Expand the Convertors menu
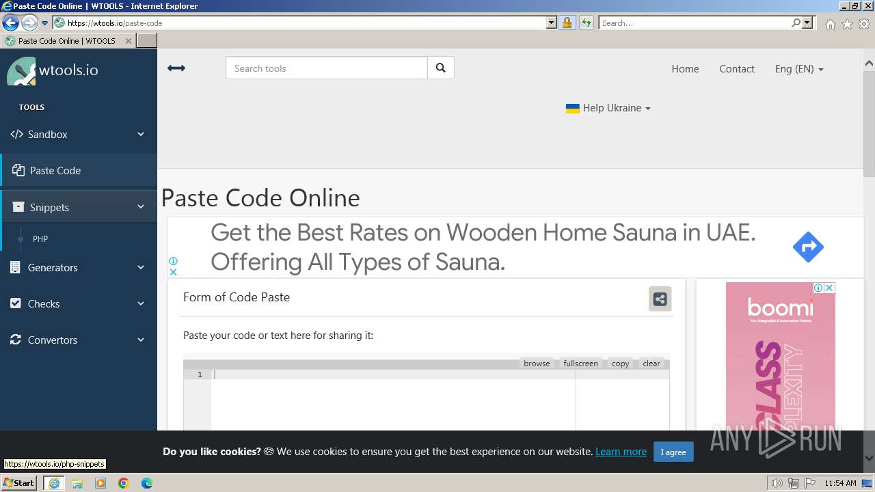 coord(141,340)
